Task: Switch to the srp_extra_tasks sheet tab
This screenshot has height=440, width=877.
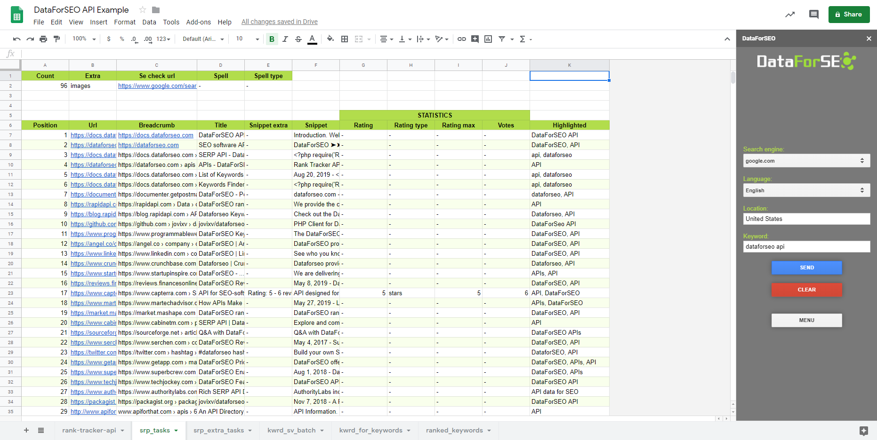Action: coord(223,430)
